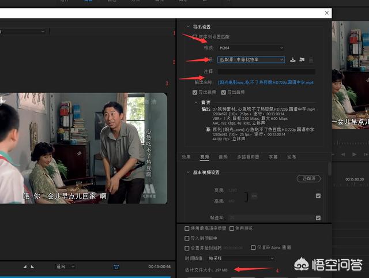This screenshot has height=278, width=369.
Task: Click the 估计文件大小 297 MB text
Action: (x=206, y=270)
